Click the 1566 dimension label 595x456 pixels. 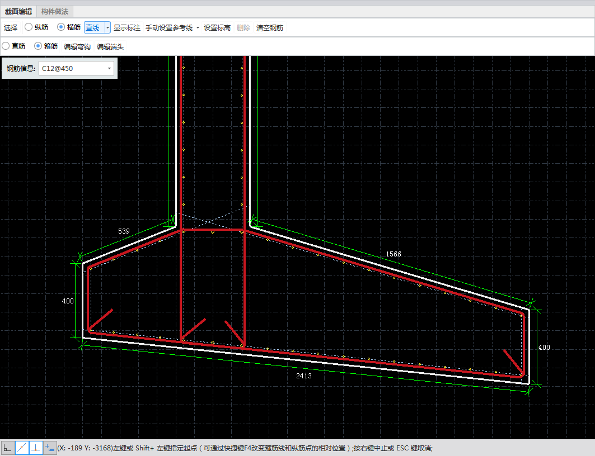pos(393,254)
